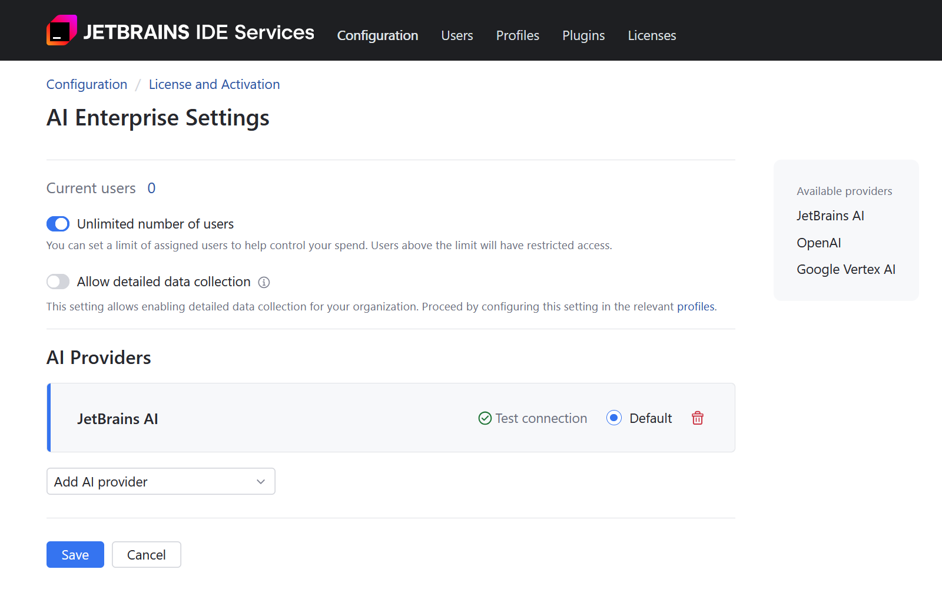
Task: Click the info icon beside data collection
Action: click(264, 283)
